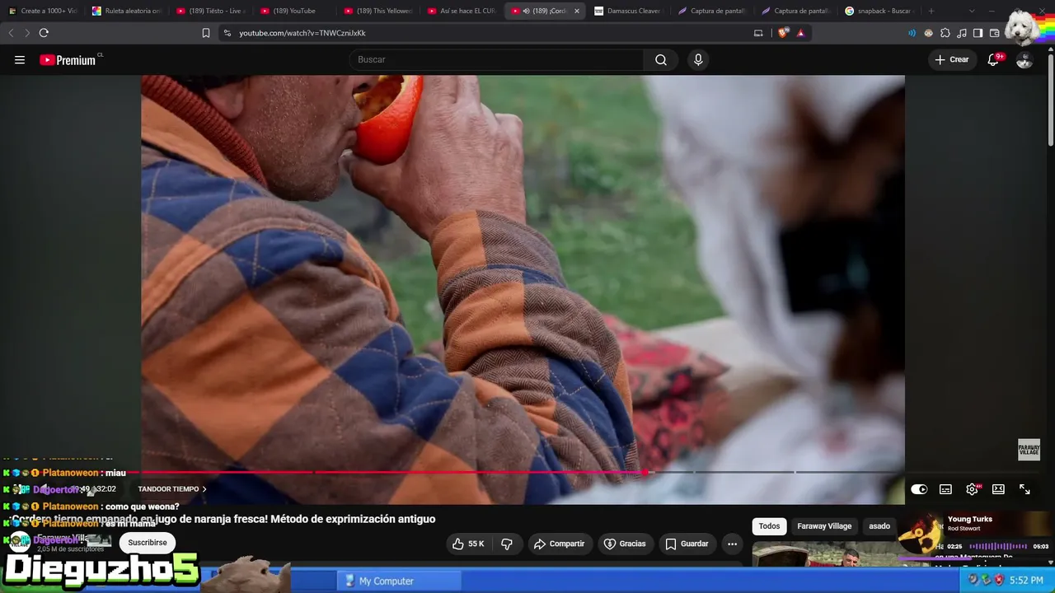Select the Todos filter chip
This screenshot has width=1055, height=593.
(x=769, y=526)
